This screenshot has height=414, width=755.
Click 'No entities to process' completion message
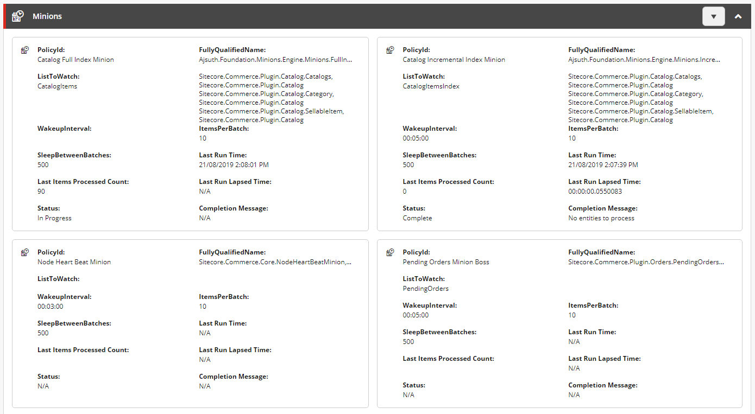click(601, 218)
